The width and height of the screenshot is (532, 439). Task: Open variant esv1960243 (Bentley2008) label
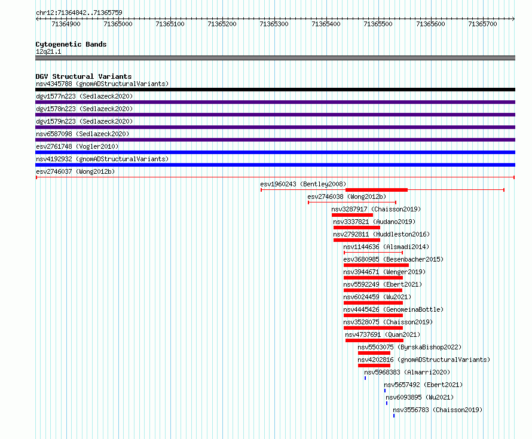tap(303, 184)
